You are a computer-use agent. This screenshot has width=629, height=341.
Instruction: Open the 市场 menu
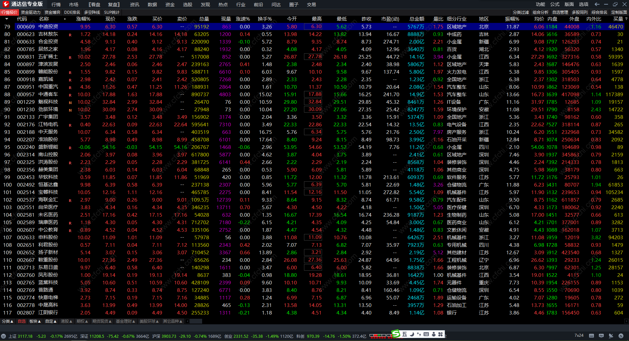pyautogui.click(x=74, y=5)
